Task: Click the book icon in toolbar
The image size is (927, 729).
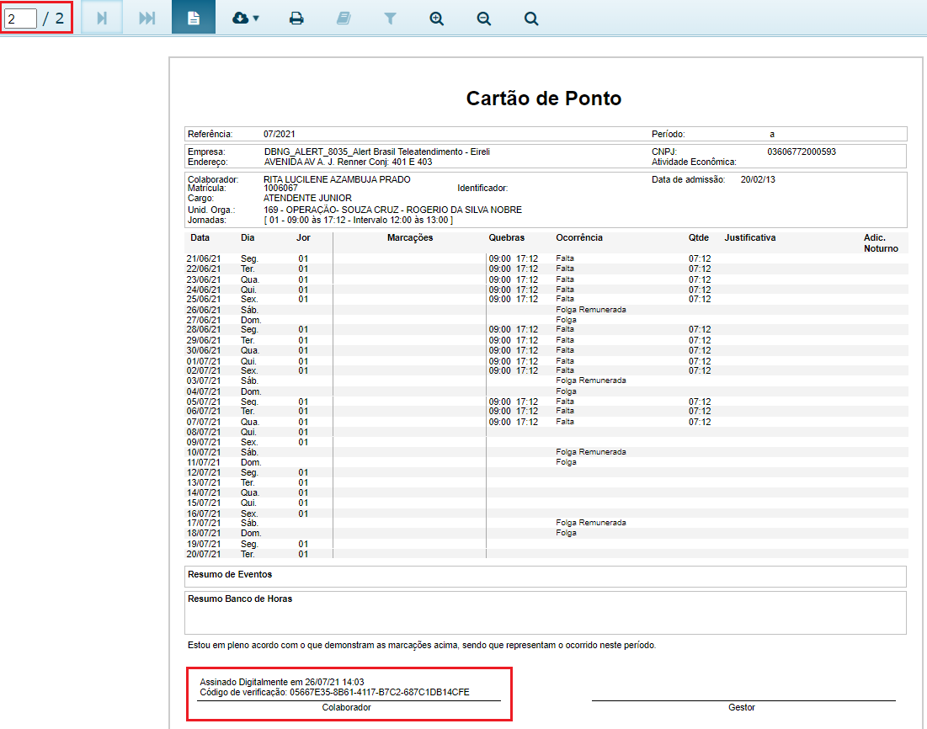Action: tap(344, 18)
